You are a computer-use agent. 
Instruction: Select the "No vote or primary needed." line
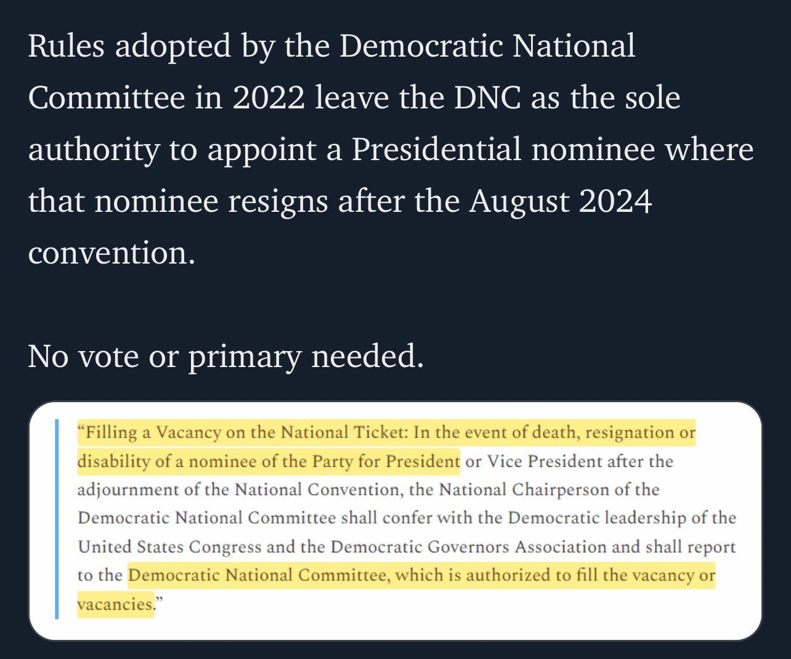pyautogui.click(x=225, y=356)
